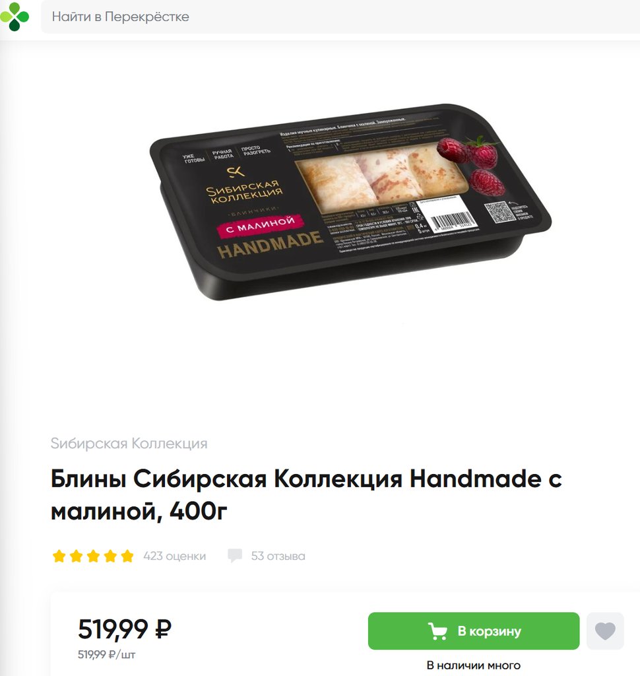Click the speech bubble reviews icon
Viewport: 640px width, 676px height.
pos(235,556)
